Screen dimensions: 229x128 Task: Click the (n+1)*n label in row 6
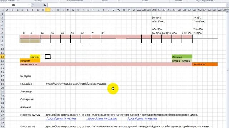point(187,33)
